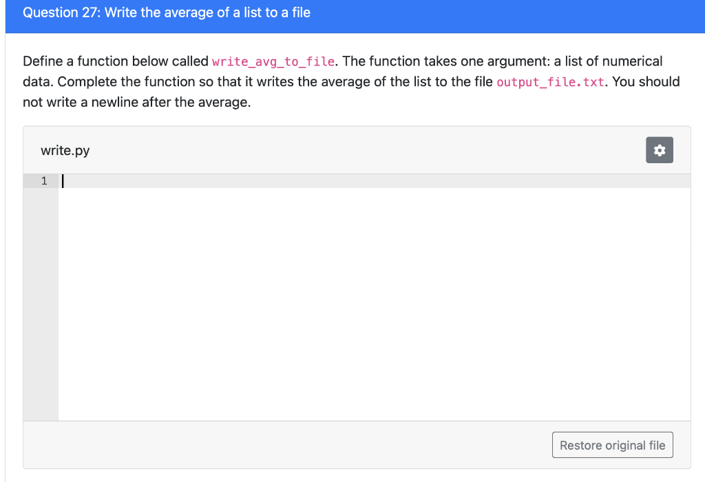Click the phrase 'You should' in the description
The height and width of the screenshot is (482, 705).
pos(646,82)
